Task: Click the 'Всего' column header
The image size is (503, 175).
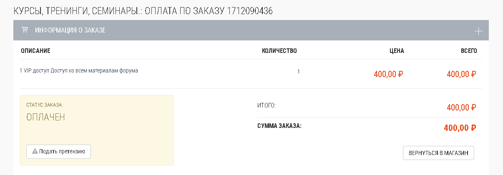Action: (469, 51)
